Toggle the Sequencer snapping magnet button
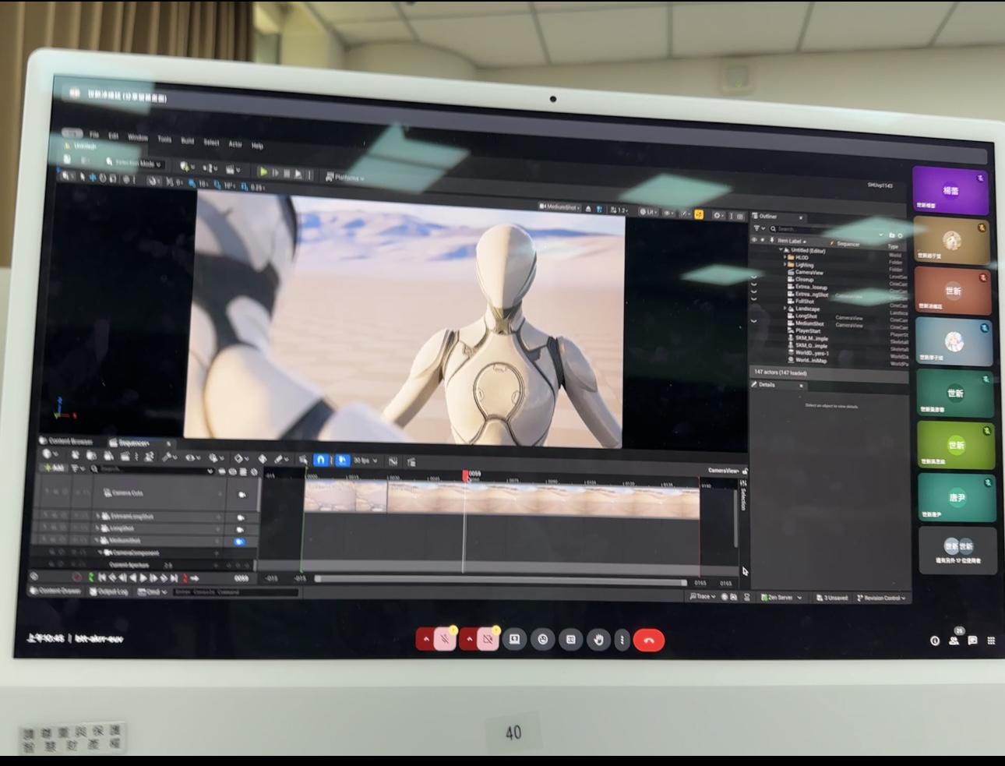Viewport: 1005px width, 766px height. 320,461
